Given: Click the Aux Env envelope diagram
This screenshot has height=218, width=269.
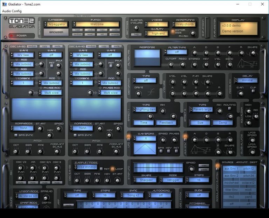Looking at the screenshot, I should coord(201,150).
